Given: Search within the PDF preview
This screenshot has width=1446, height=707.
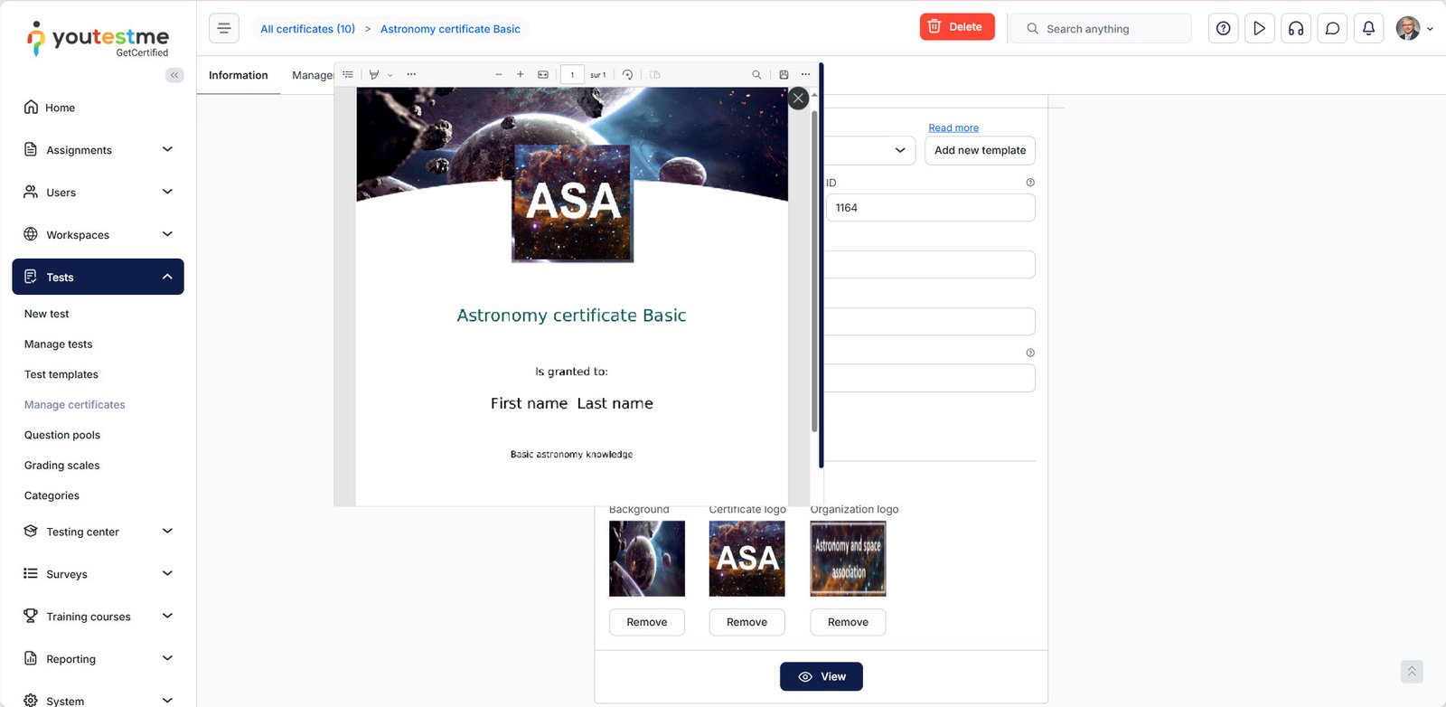Looking at the screenshot, I should click(756, 74).
